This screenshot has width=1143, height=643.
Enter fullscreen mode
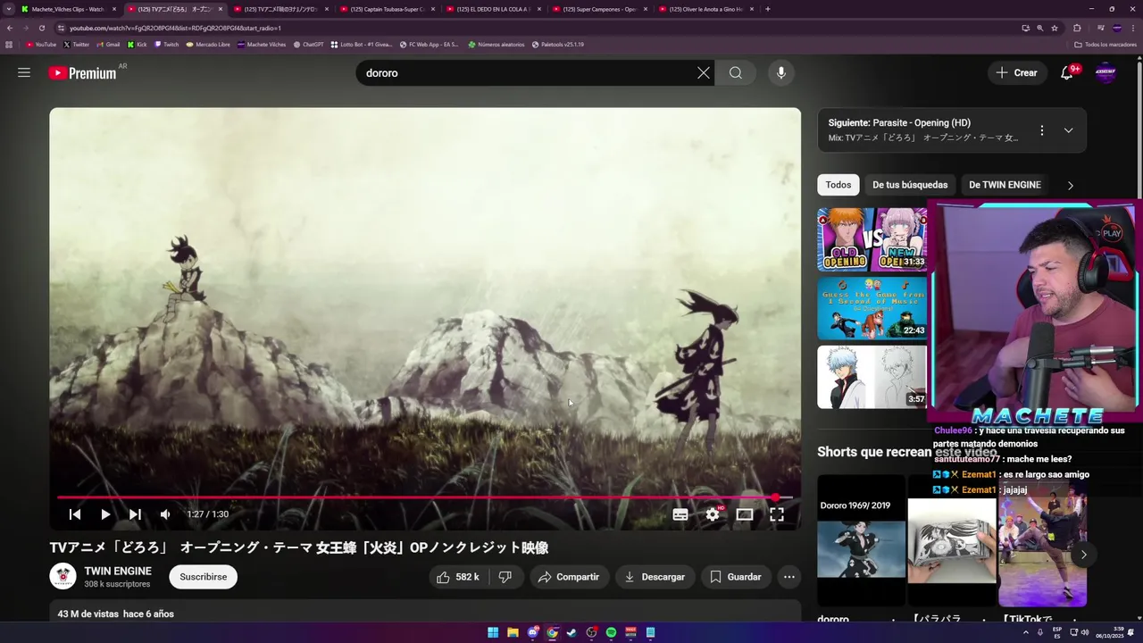point(777,514)
